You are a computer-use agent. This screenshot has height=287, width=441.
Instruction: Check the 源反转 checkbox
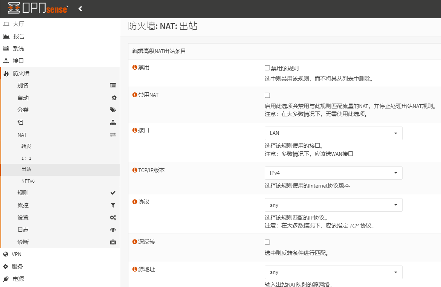[267, 242]
